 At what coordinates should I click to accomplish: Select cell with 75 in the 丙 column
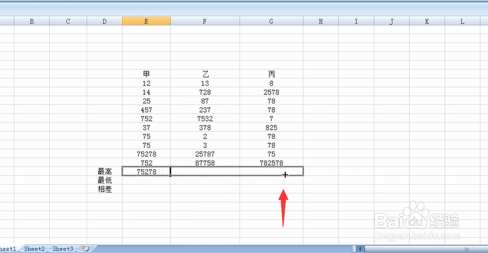click(x=272, y=154)
